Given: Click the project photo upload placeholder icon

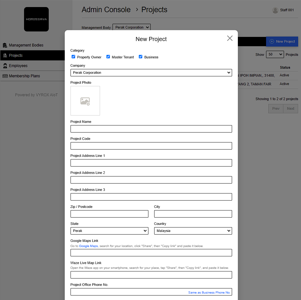Looking at the screenshot, I should [85, 101].
